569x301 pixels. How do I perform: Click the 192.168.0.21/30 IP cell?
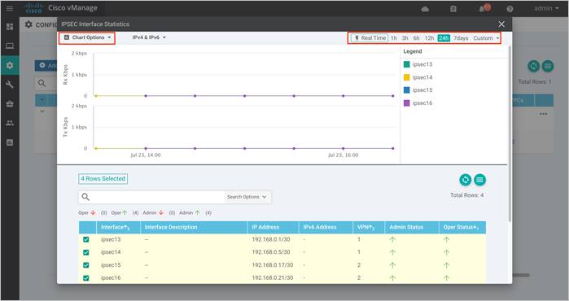[273, 277]
